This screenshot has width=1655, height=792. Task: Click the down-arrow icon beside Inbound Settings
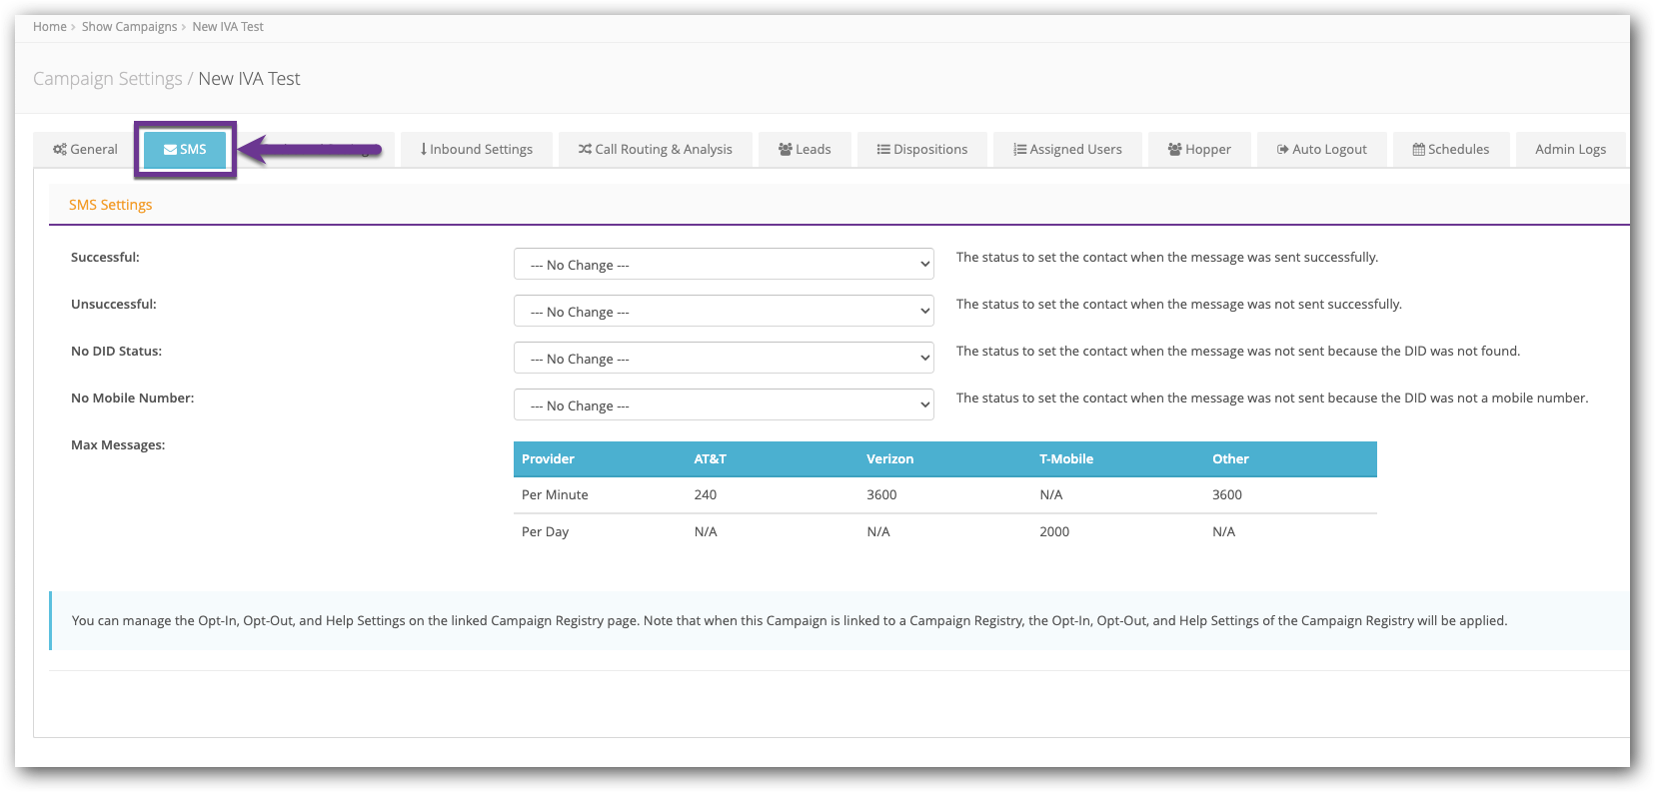click(424, 150)
